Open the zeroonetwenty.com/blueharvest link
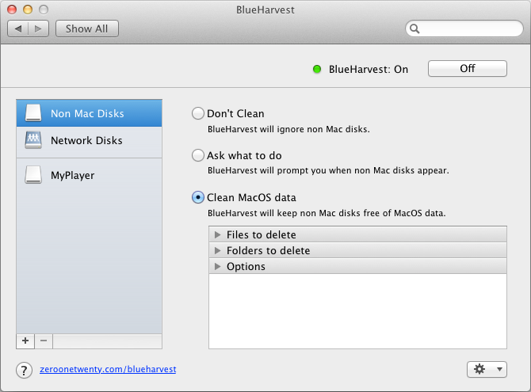The image size is (531, 392). pos(108,369)
